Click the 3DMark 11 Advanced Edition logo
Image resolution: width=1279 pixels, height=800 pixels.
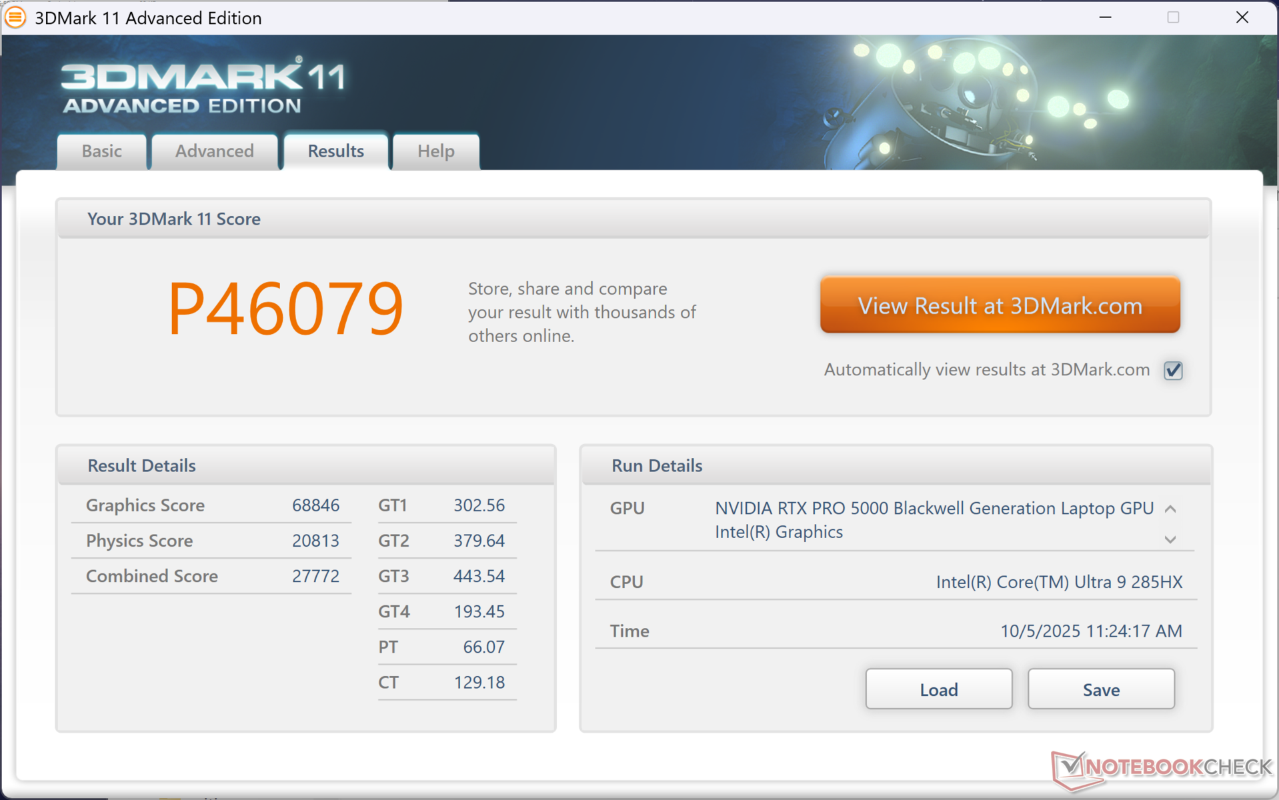coord(203,86)
